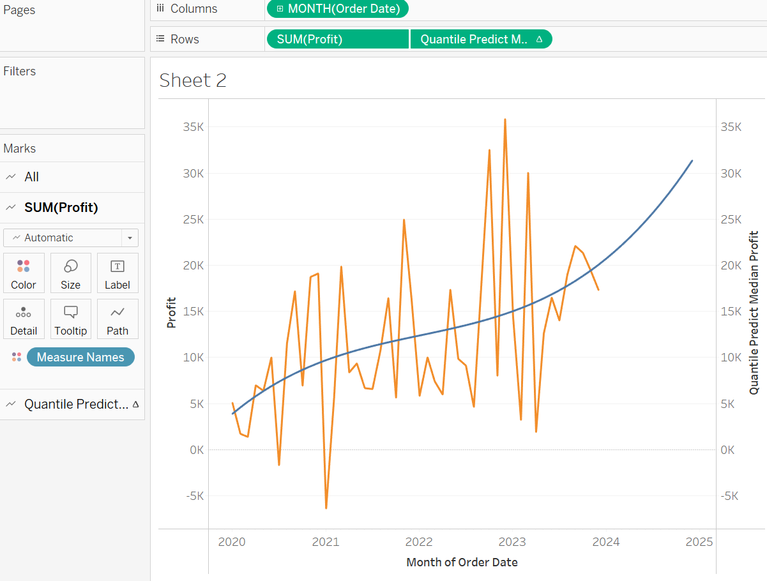767x581 pixels.
Task: Click the Tooltip mark button
Action: (70, 319)
